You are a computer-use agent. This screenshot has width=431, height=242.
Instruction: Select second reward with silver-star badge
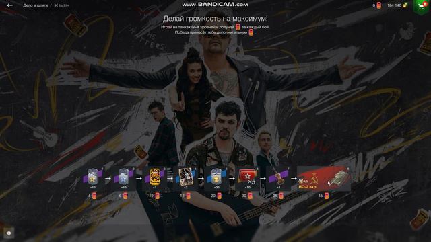123,178
